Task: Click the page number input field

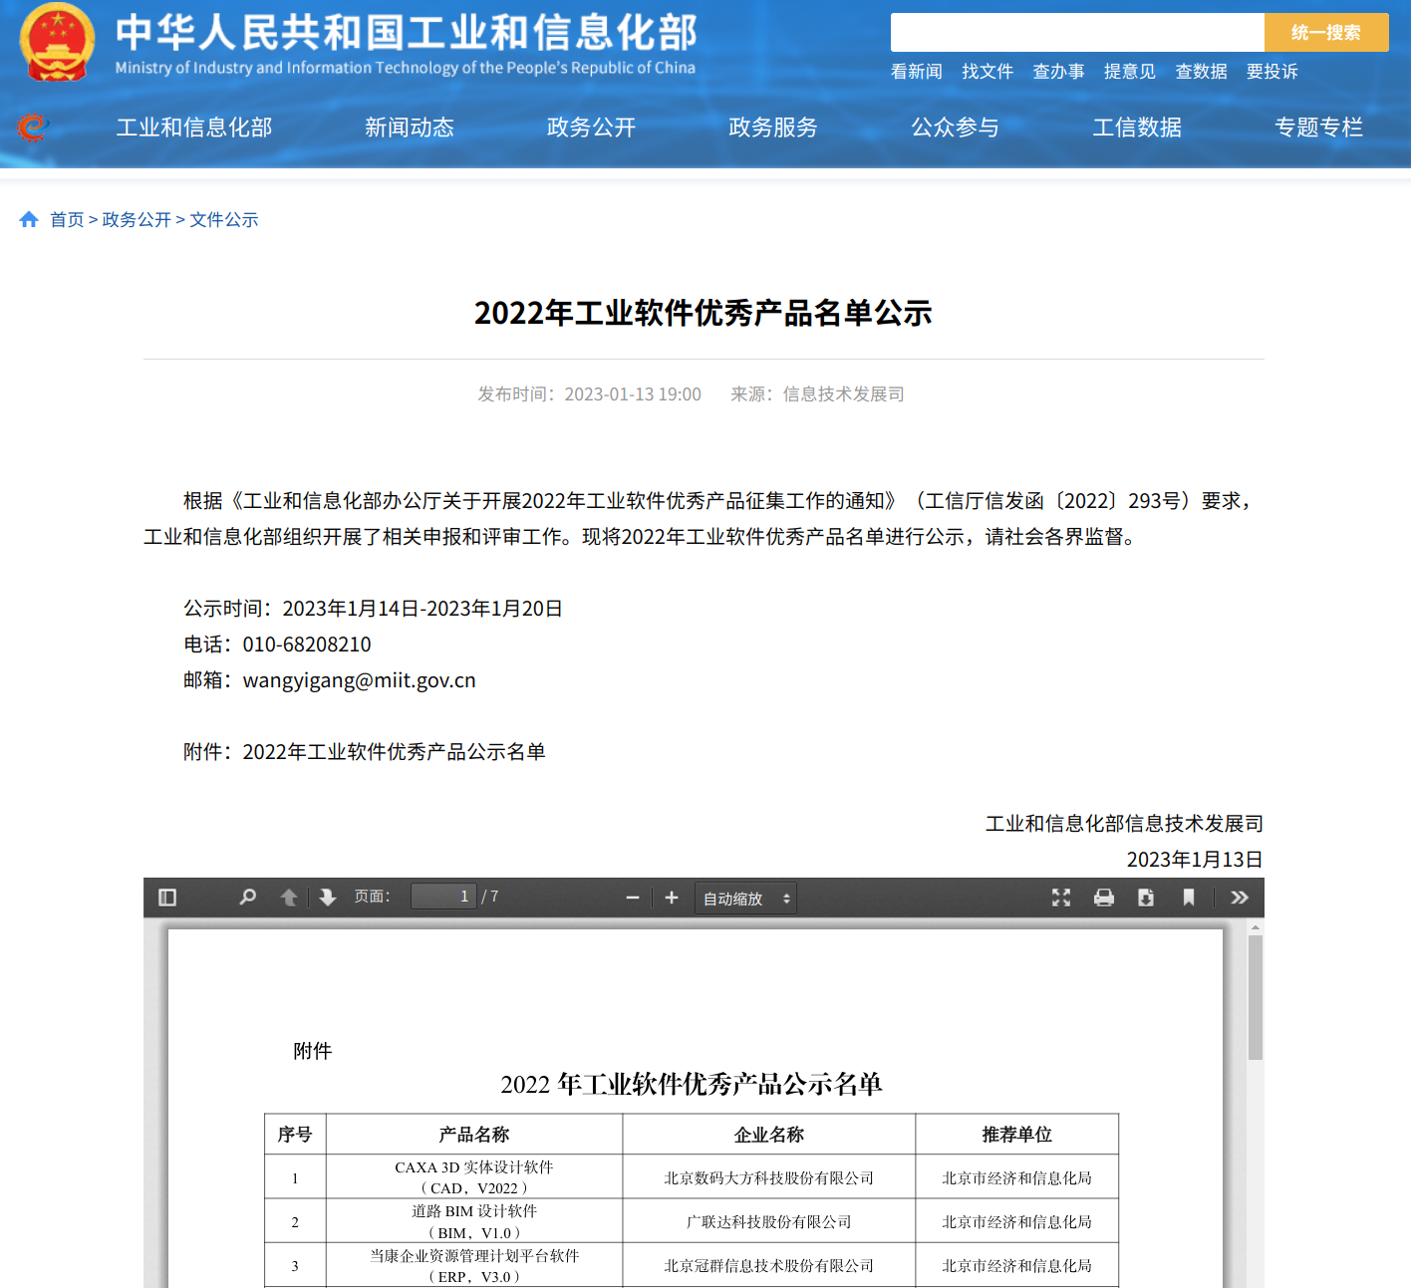Action: 443,896
